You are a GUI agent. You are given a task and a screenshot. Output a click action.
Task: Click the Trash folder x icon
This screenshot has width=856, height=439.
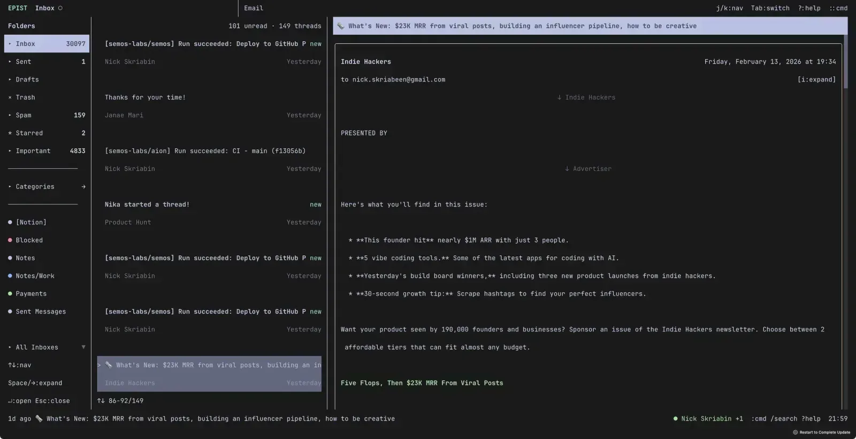10,97
